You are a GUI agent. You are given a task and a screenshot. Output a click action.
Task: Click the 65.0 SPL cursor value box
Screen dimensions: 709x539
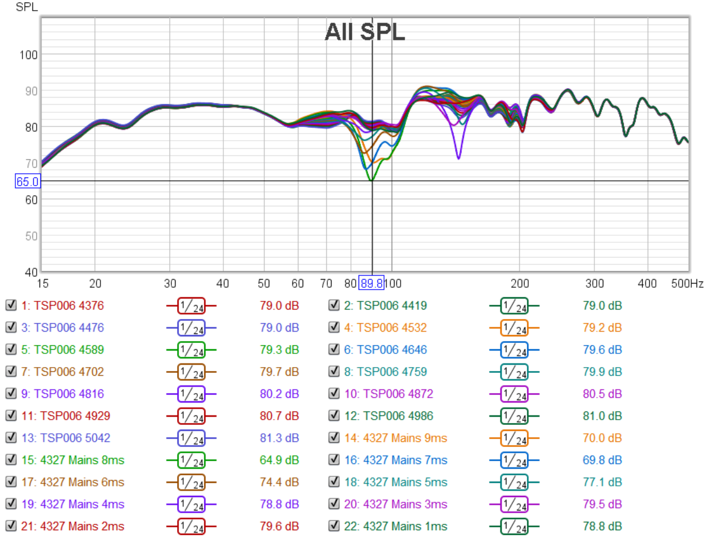(27, 181)
